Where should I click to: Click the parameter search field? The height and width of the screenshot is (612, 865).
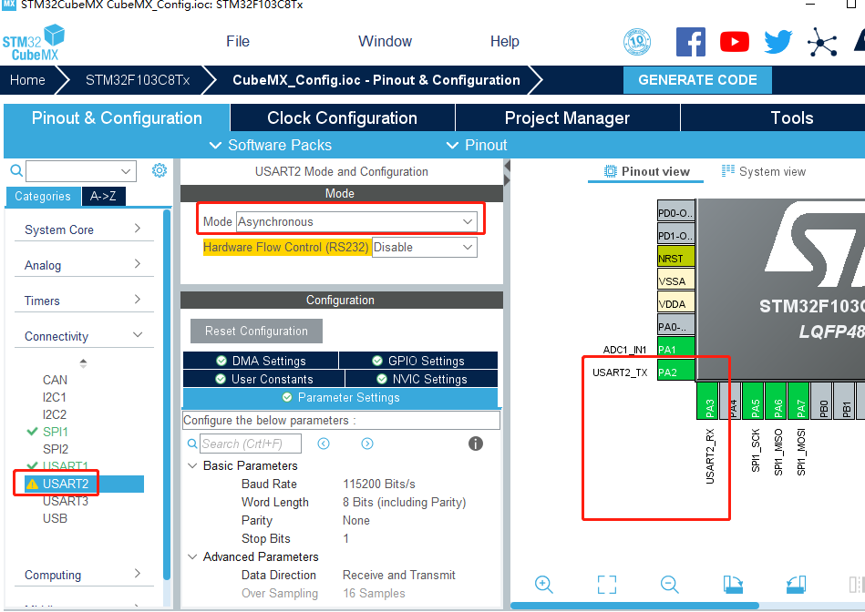click(x=251, y=444)
